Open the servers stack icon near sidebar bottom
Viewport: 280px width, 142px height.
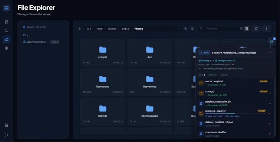(x=6, y=125)
